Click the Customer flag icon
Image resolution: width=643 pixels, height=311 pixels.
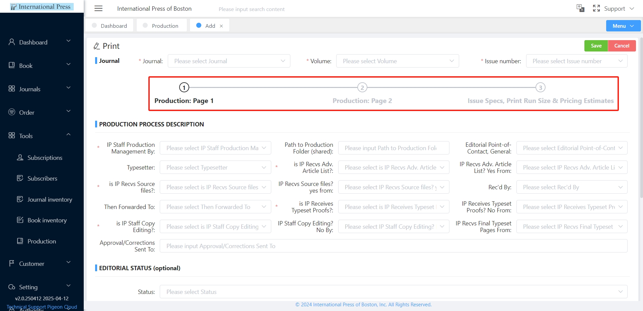[x=12, y=263]
